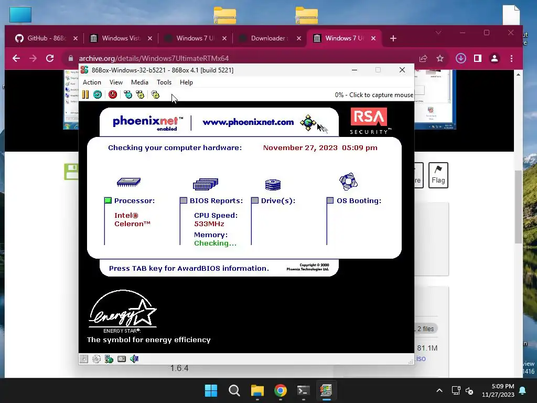Viewport: 537px width, 403px height.
Task: Close the GitHub - 86Box tab
Action: pyautogui.click(x=76, y=38)
